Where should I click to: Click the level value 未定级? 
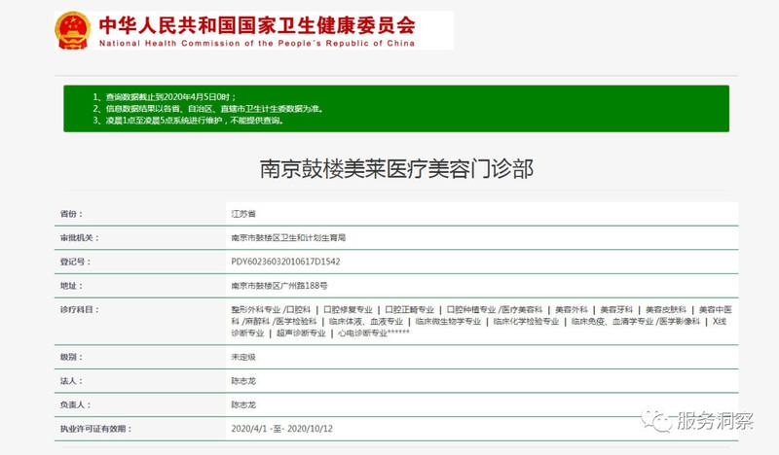(242, 357)
